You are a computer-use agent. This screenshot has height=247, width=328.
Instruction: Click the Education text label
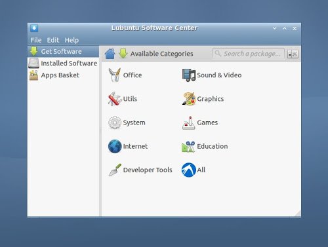tap(213, 146)
